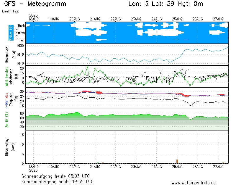Click the red 'Max' temperature label

tap(6, 96)
